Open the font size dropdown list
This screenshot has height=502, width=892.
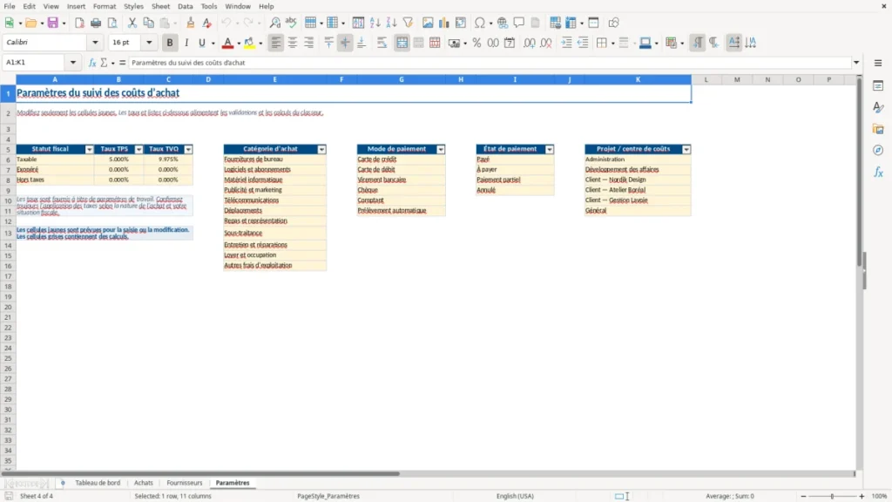[149, 42]
